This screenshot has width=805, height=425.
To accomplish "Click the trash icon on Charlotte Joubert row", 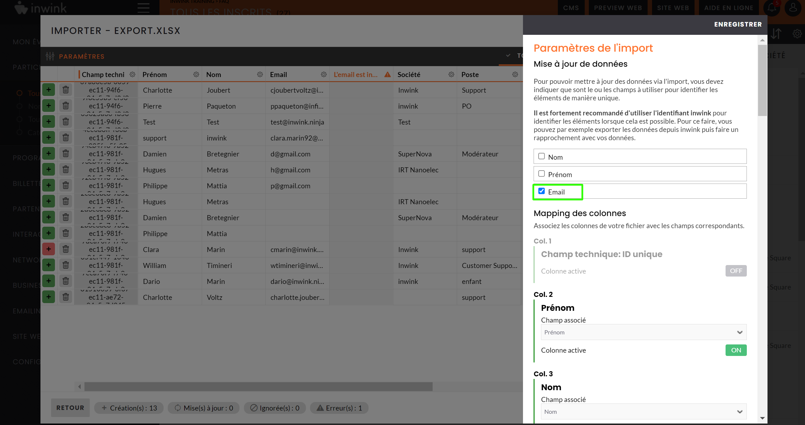I will 66,90.
